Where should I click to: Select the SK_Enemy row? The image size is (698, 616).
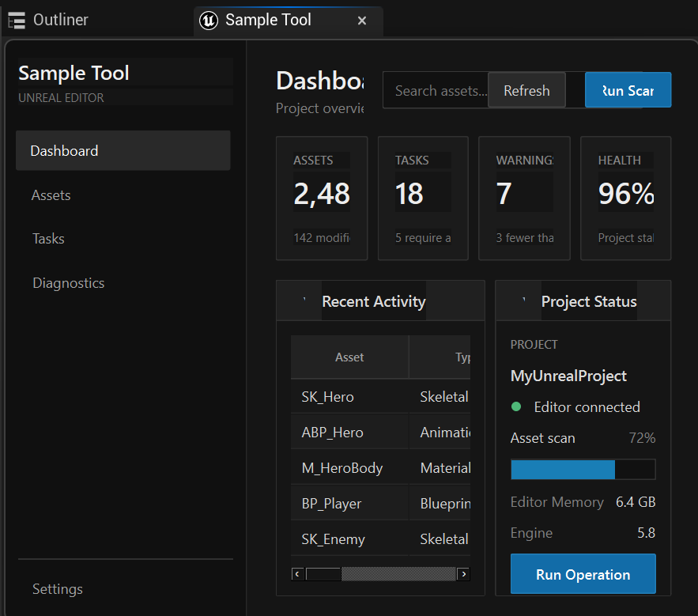[380, 539]
